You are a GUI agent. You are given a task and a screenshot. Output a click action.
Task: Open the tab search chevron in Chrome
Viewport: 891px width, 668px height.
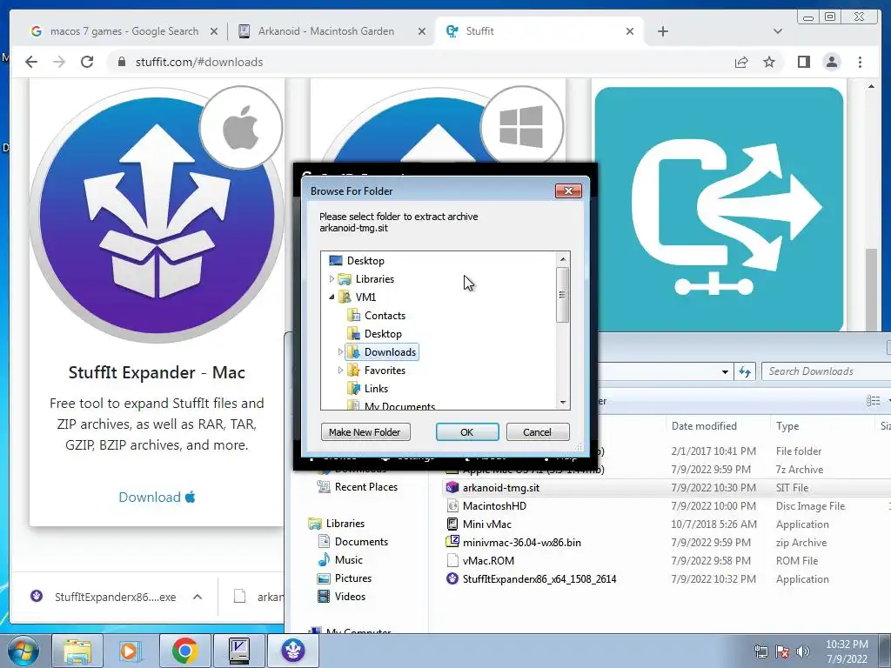(778, 31)
